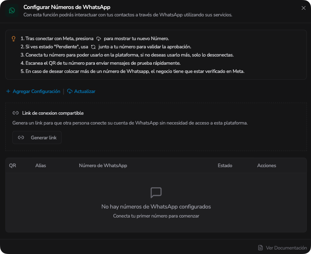Click tip 4 about scanning the QR
Screen dimensions: 311x254
pos(101,63)
